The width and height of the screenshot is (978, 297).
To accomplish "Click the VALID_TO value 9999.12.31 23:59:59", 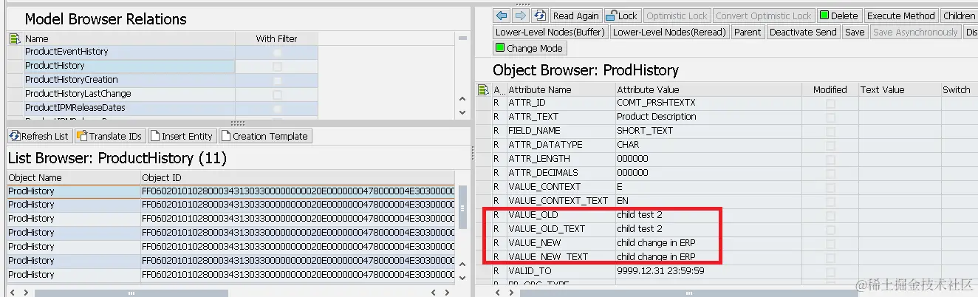I will pos(660,271).
